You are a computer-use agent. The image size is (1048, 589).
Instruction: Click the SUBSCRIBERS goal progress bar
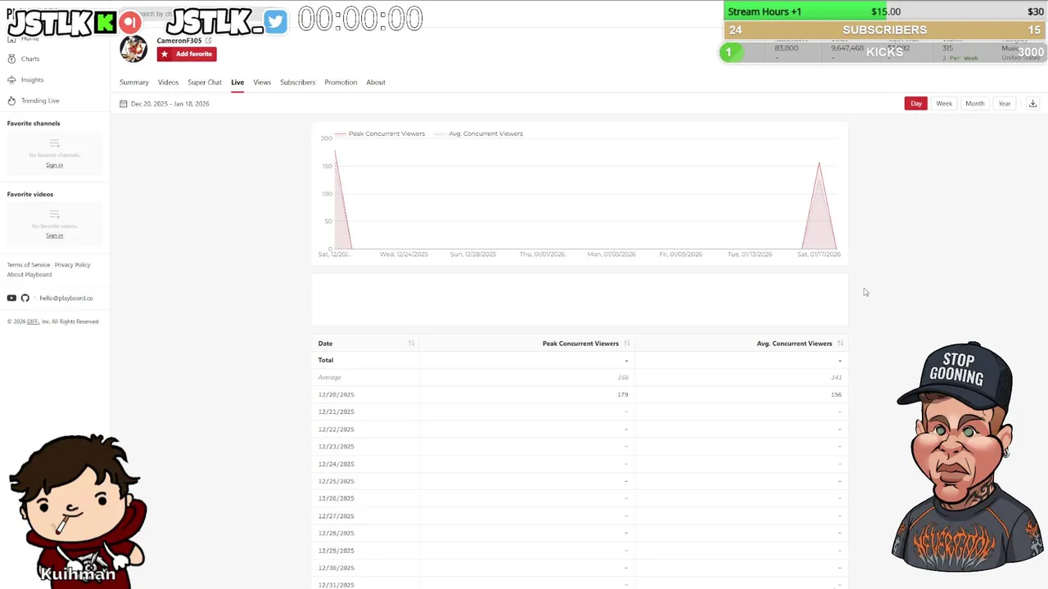pyautogui.click(x=884, y=30)
